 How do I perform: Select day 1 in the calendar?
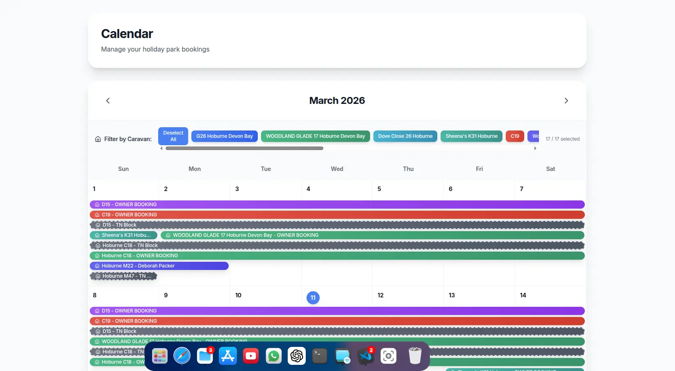[94, 189]
